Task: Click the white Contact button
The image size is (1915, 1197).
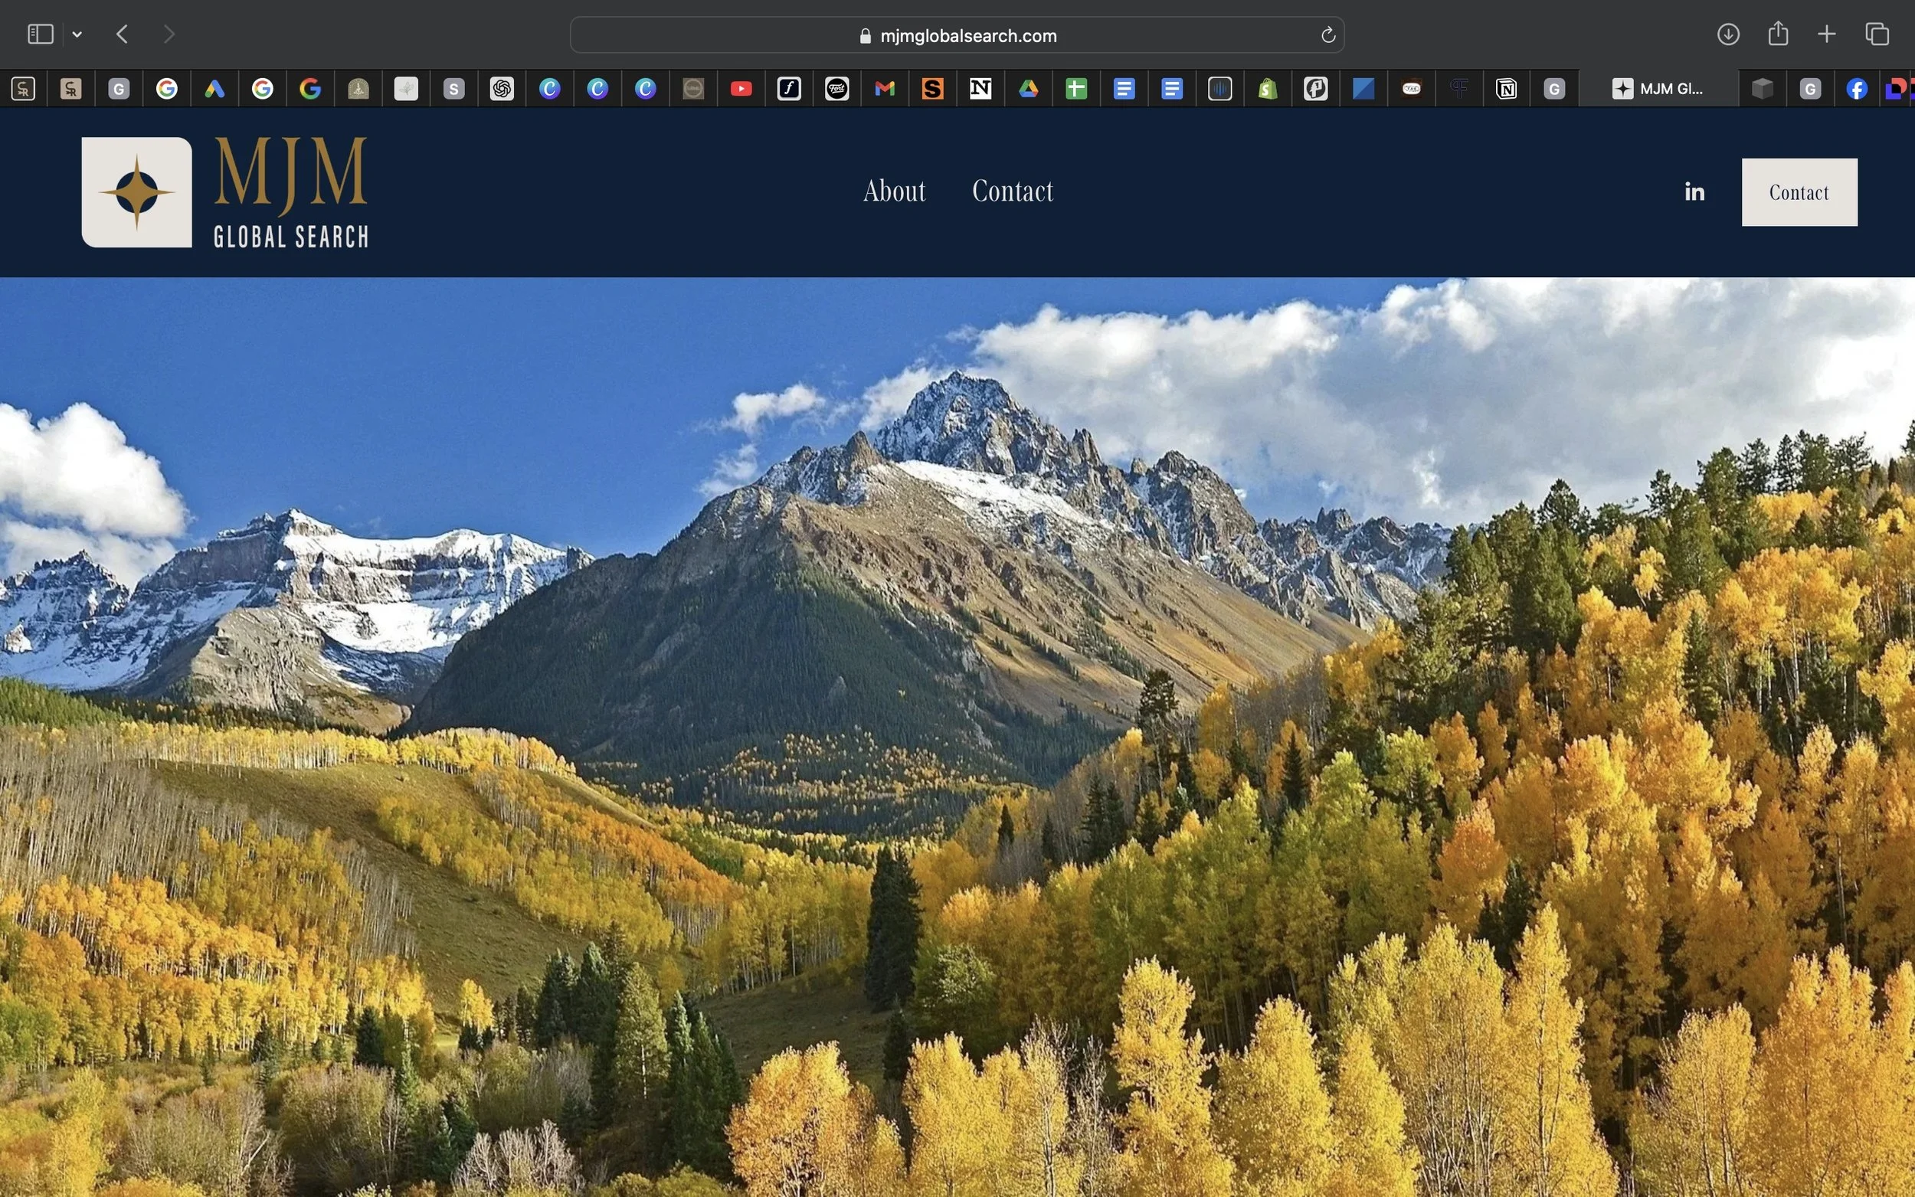Action: [x=1799, y=192]
